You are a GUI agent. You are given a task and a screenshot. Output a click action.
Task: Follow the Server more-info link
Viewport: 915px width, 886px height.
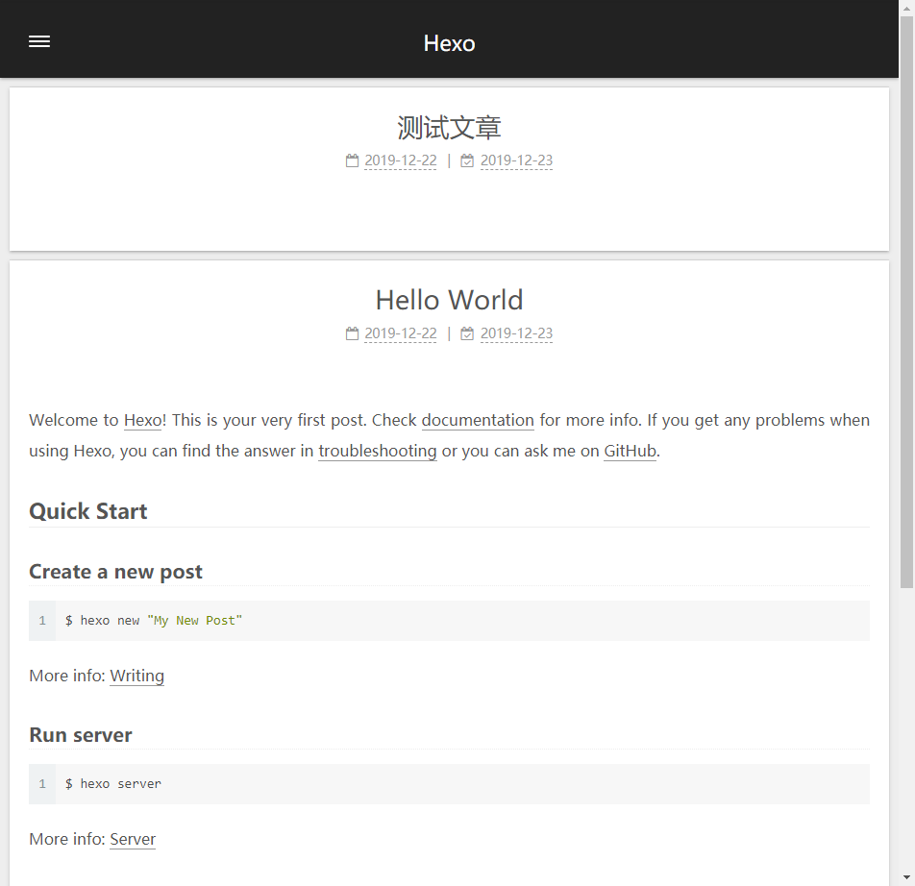coord(133,839)
